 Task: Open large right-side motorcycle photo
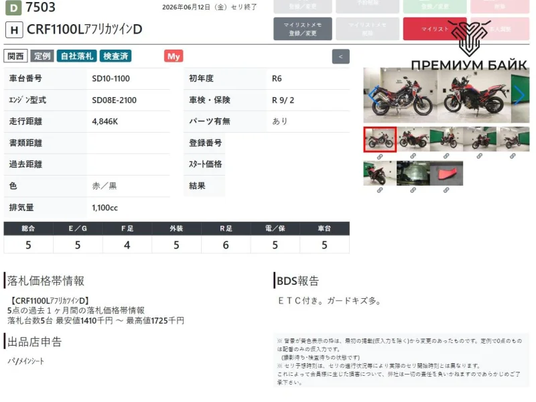(474, 95)
